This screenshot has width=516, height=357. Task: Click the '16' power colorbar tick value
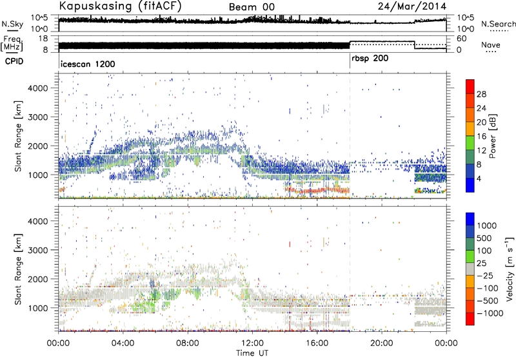[481, 137]
